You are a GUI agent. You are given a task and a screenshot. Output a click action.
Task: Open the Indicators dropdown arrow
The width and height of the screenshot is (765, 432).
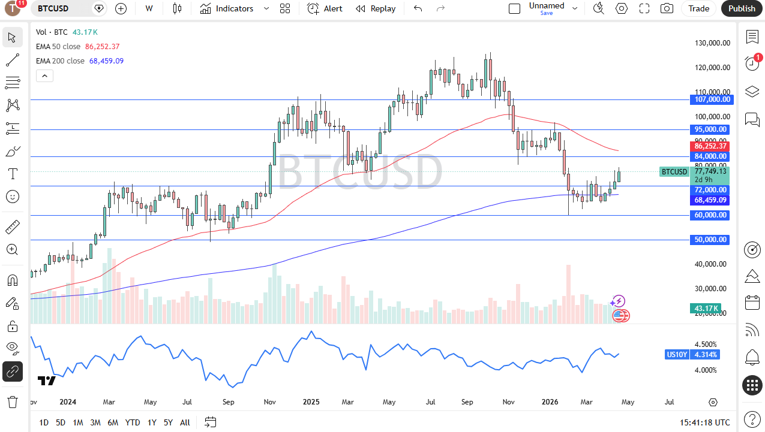[x=266, y=8]
